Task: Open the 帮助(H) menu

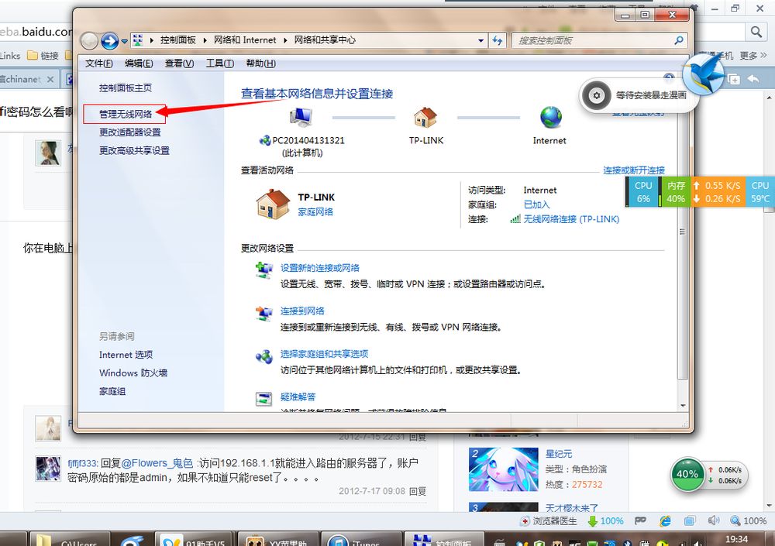Action: [x=261, y=64]
